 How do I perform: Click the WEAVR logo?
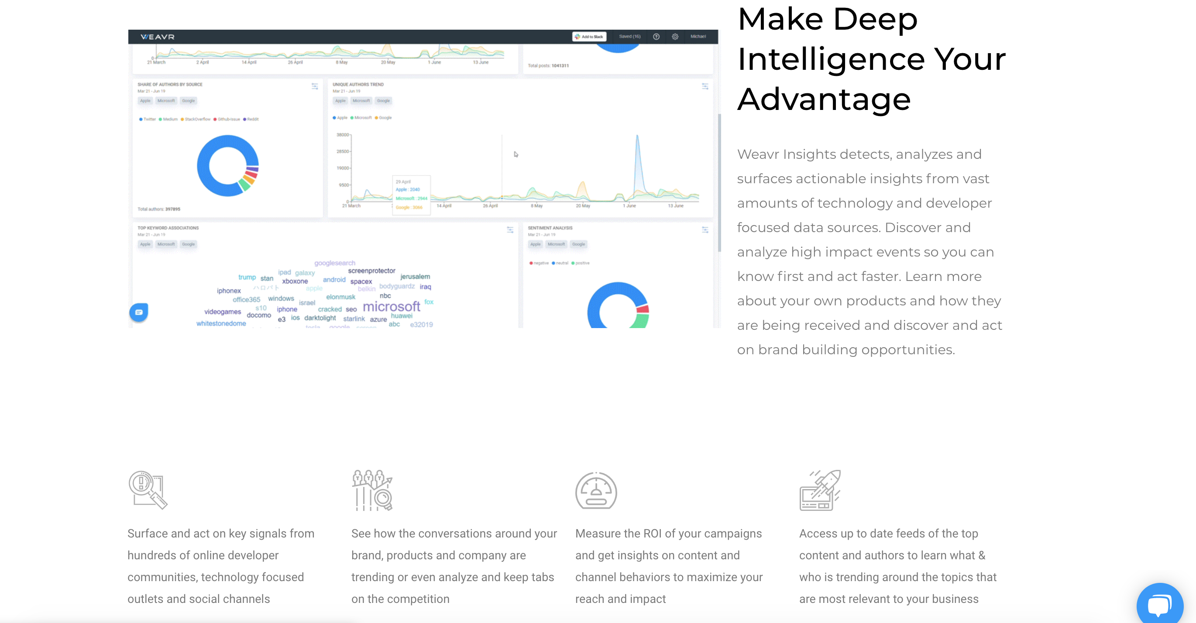click(x=158, y=37)
